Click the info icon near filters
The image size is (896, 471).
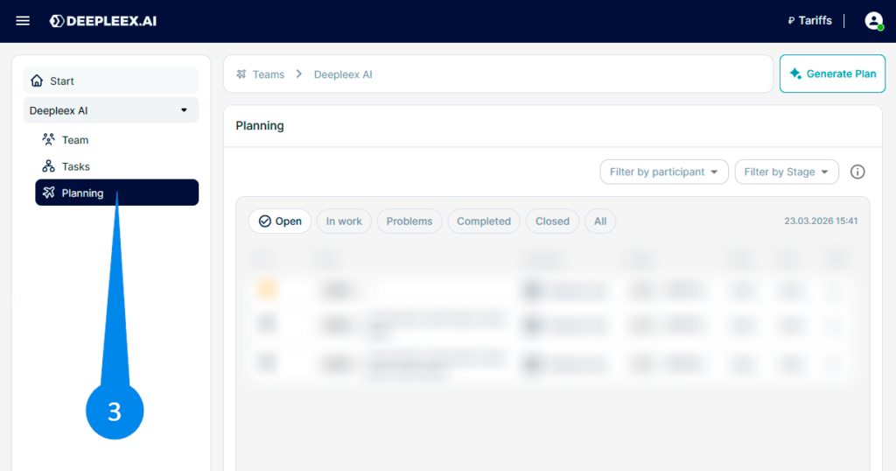pos(857,172)
